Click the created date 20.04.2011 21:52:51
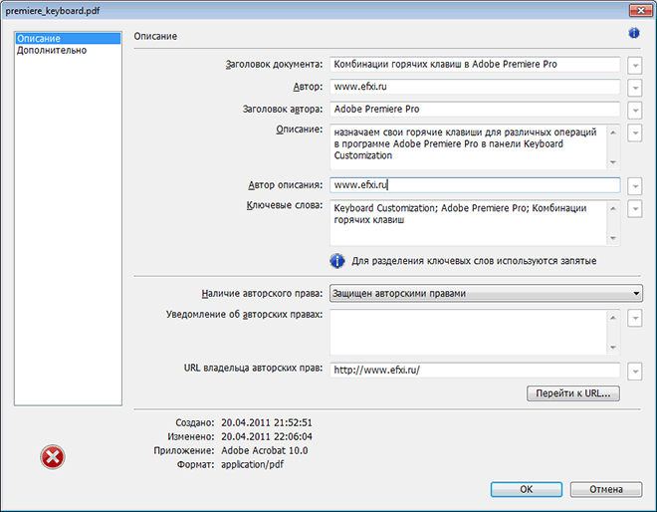The image size is (657, 512). (267, 422)
